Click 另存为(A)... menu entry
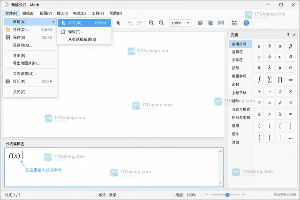This screenshot has height=200, width=300. 30,45
